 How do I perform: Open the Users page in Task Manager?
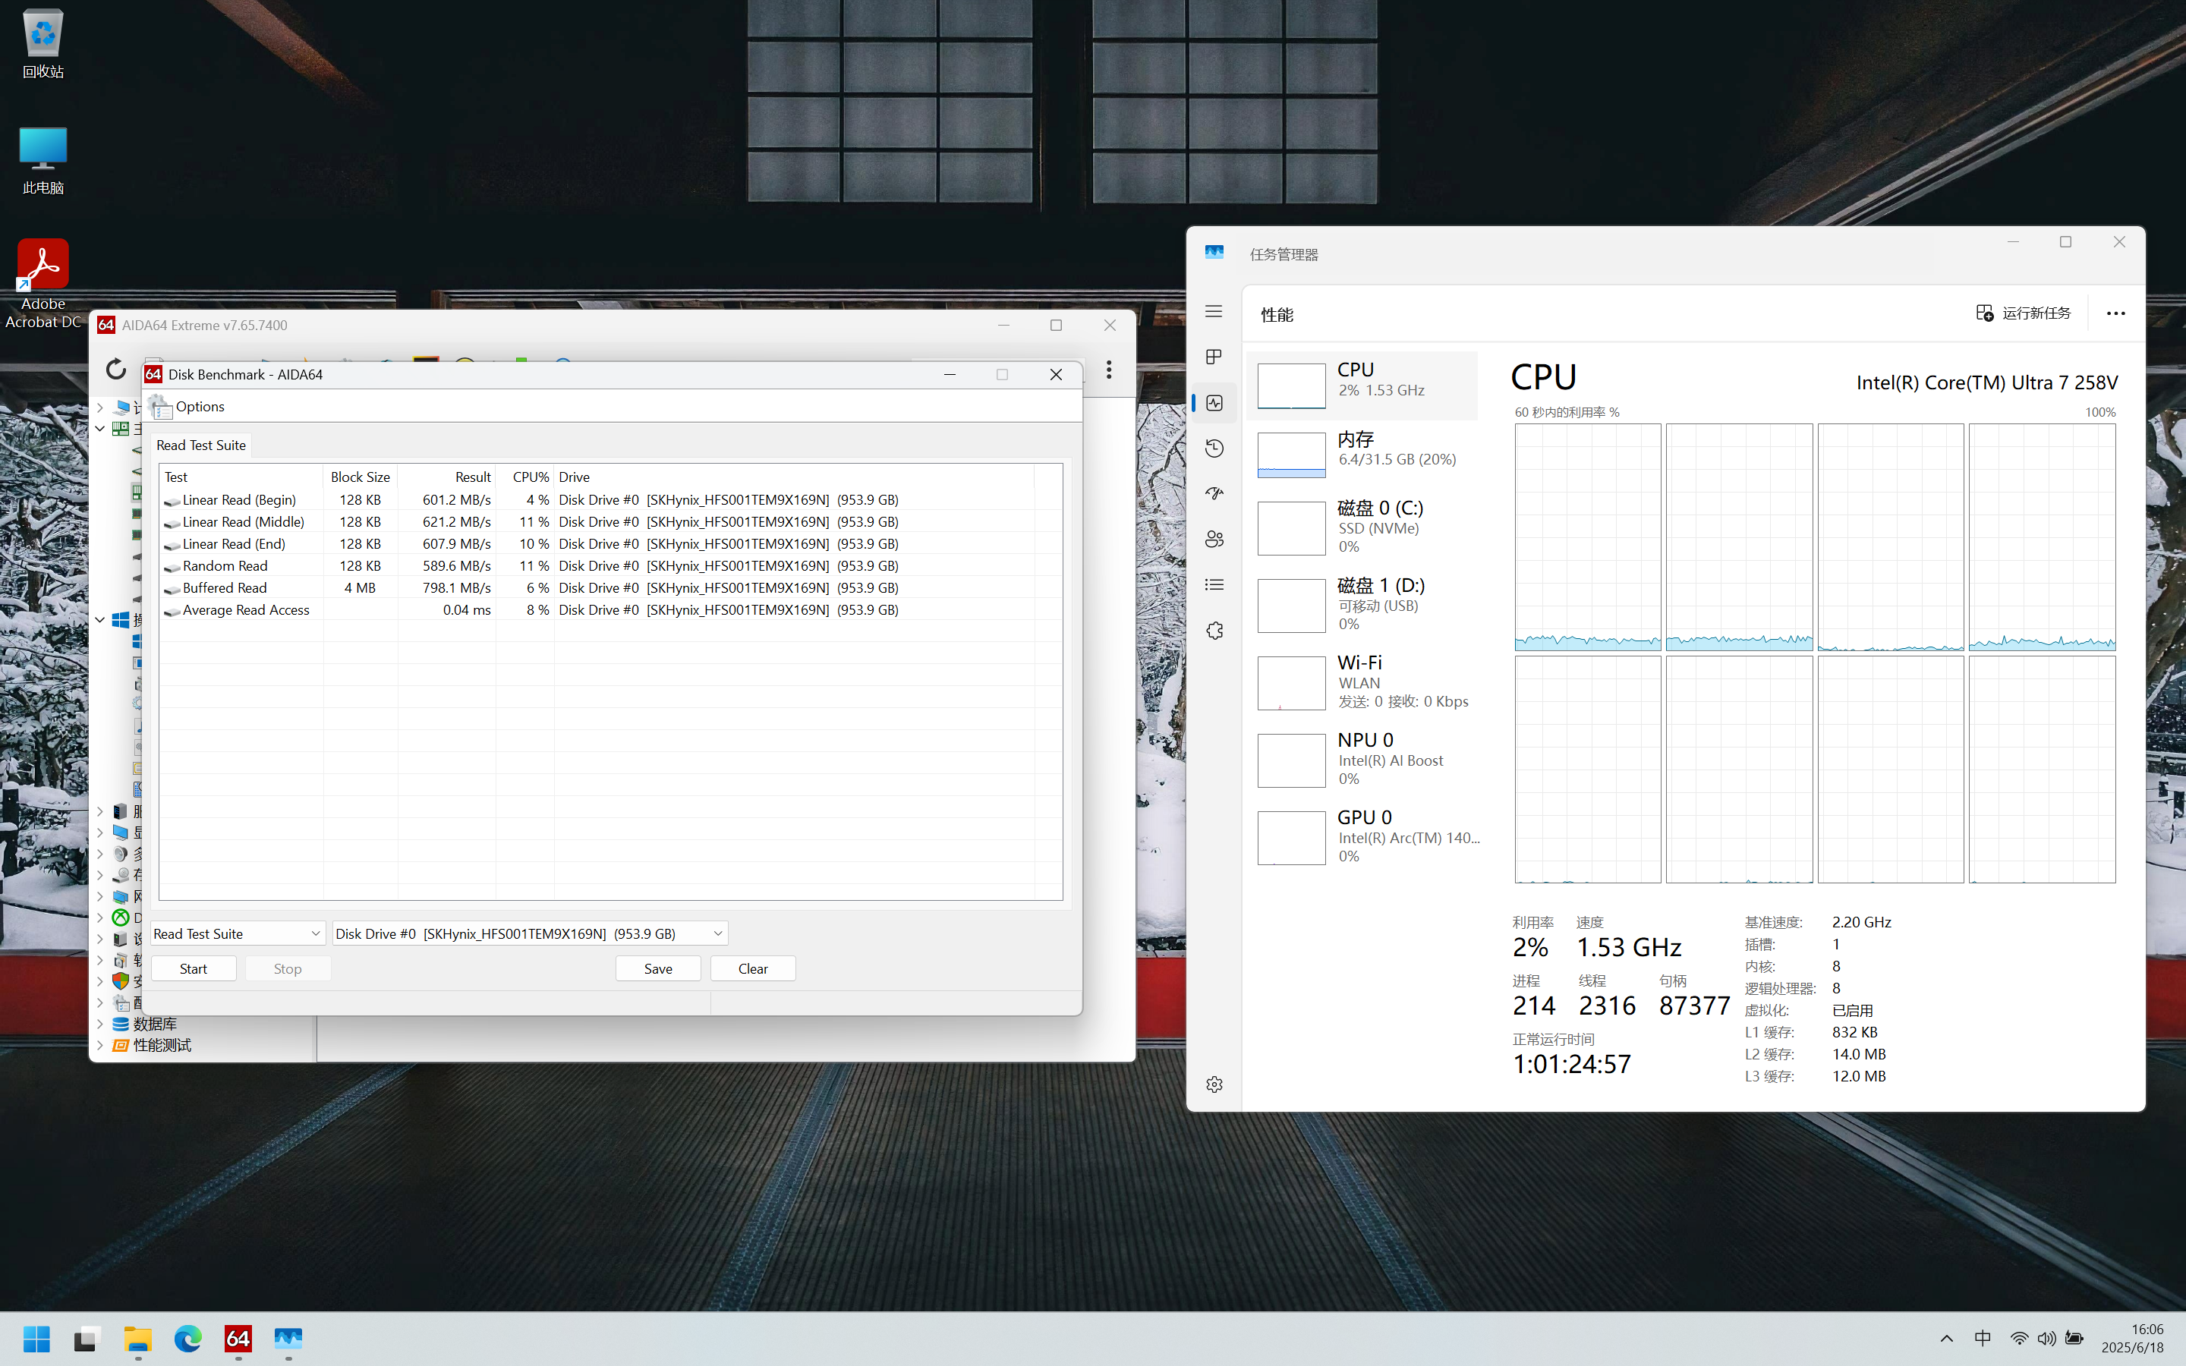coord(1213,540)
